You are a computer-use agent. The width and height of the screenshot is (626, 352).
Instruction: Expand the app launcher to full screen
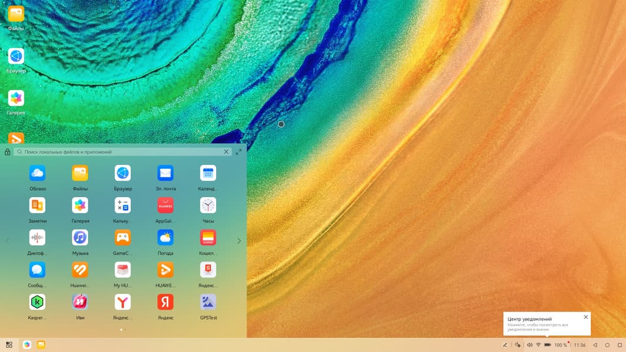239,152
